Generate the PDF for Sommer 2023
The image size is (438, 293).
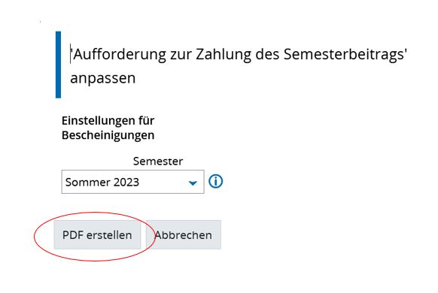(x=97, y=235)
